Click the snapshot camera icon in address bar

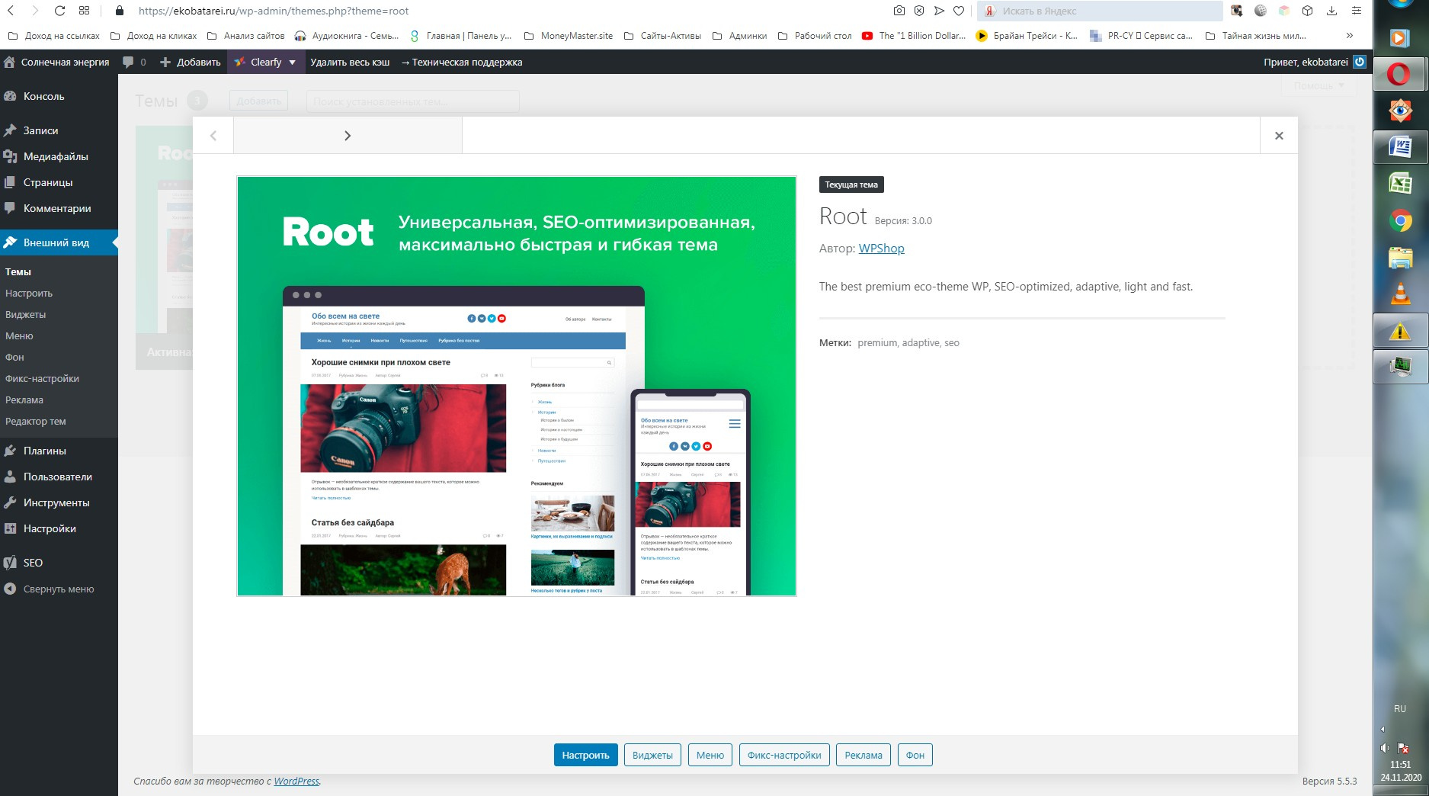click(899, 11)
